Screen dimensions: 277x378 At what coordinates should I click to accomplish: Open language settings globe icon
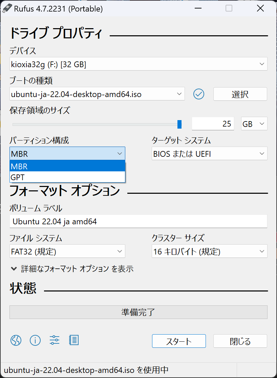tap(16, 340)
